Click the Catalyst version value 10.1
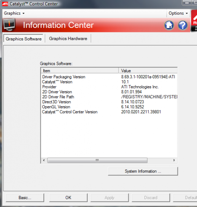The height and width of the screenshot is (207, 197). pyautogui.click(x=125, y=82)
